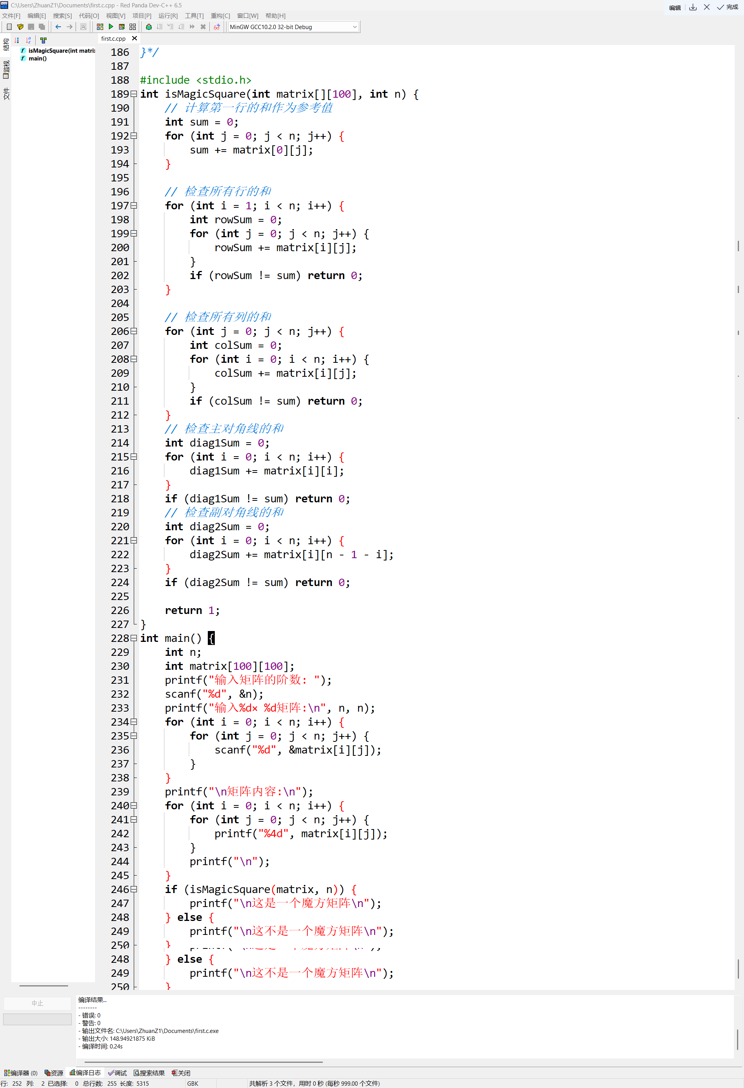Collapse the if block at line 246

[134, 889]
